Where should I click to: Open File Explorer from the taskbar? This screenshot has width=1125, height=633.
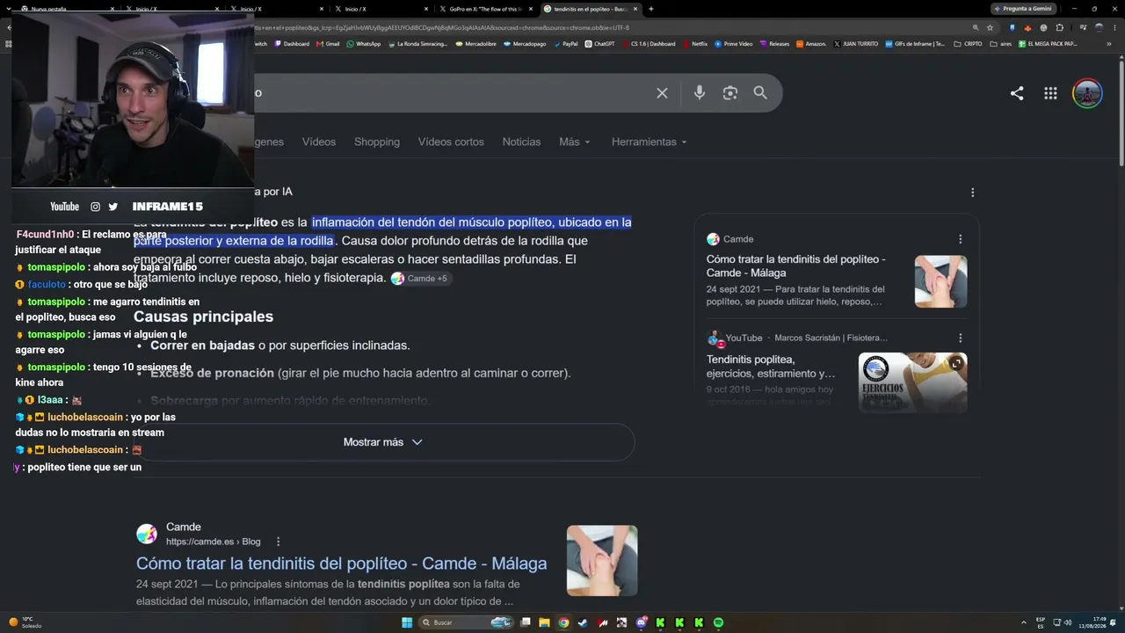(544, 622)
